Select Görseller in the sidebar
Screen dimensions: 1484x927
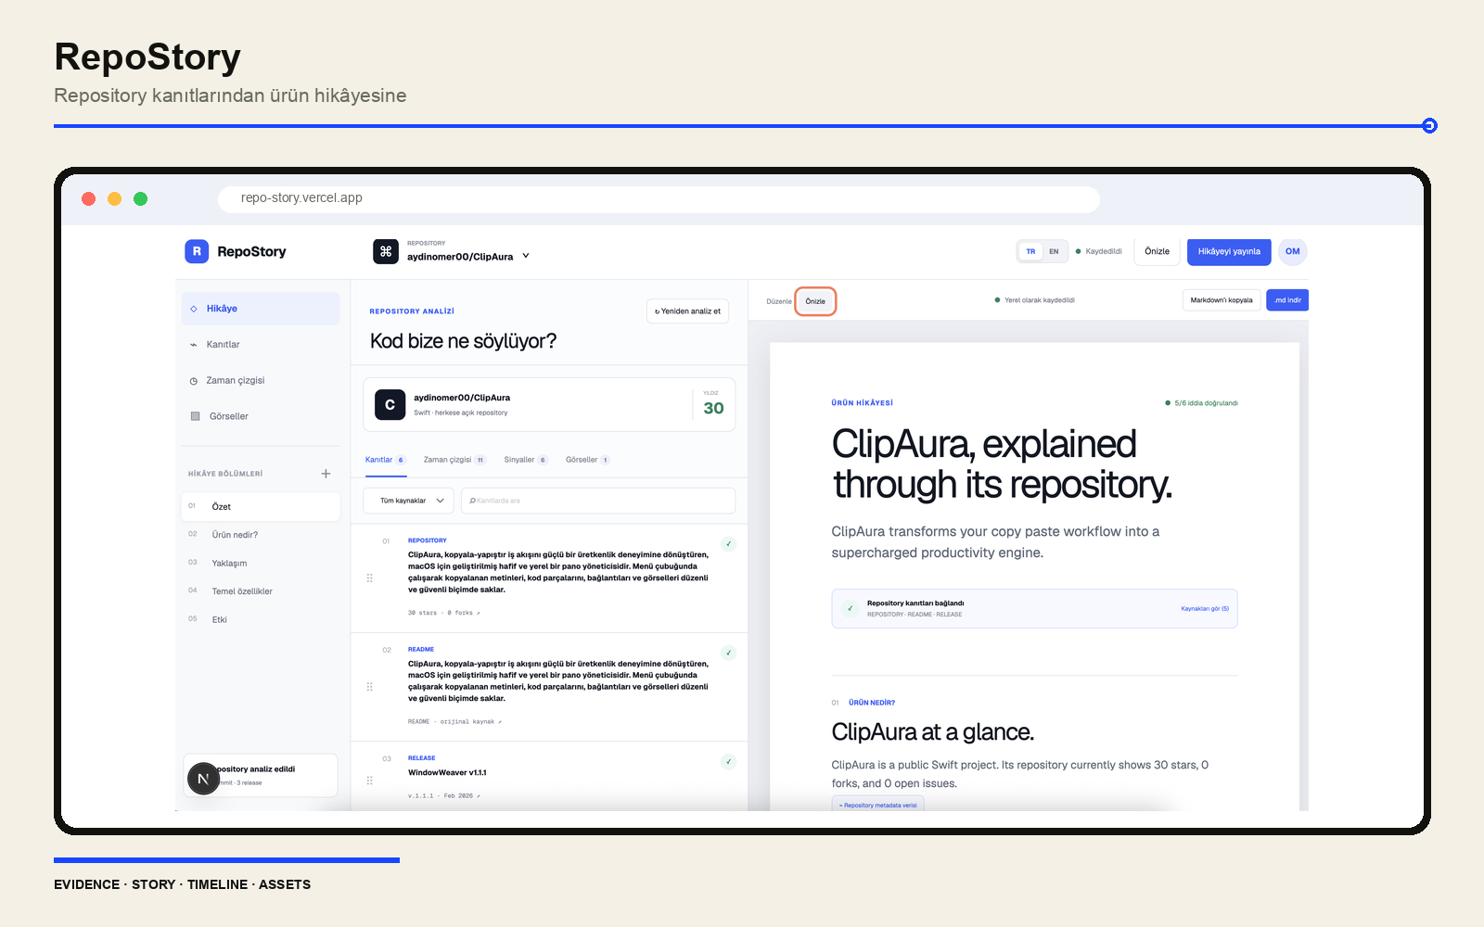pos(261,416)
